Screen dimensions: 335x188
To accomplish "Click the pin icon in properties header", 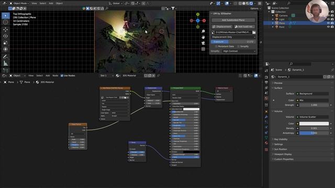I will coord(332,70).
